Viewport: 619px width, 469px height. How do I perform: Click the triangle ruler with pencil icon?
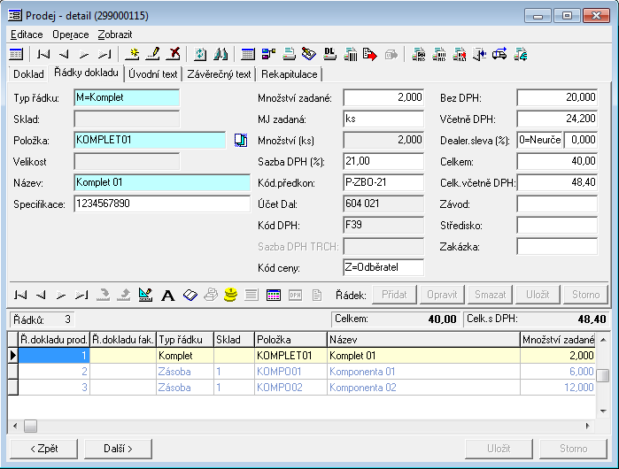tap(145, 295)
